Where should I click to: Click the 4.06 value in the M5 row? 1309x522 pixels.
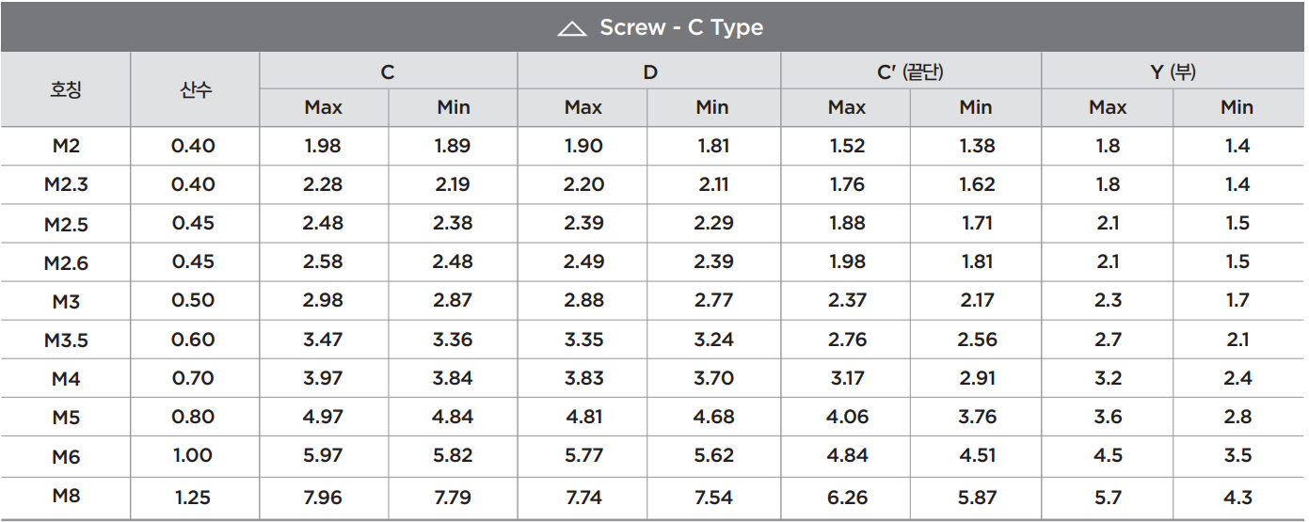point(847,418)
